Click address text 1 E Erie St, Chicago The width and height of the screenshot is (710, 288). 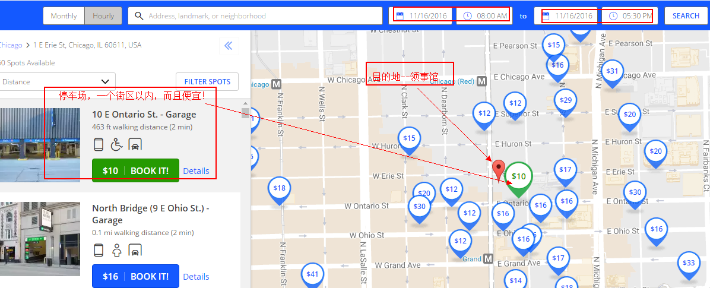pos(87,45)
